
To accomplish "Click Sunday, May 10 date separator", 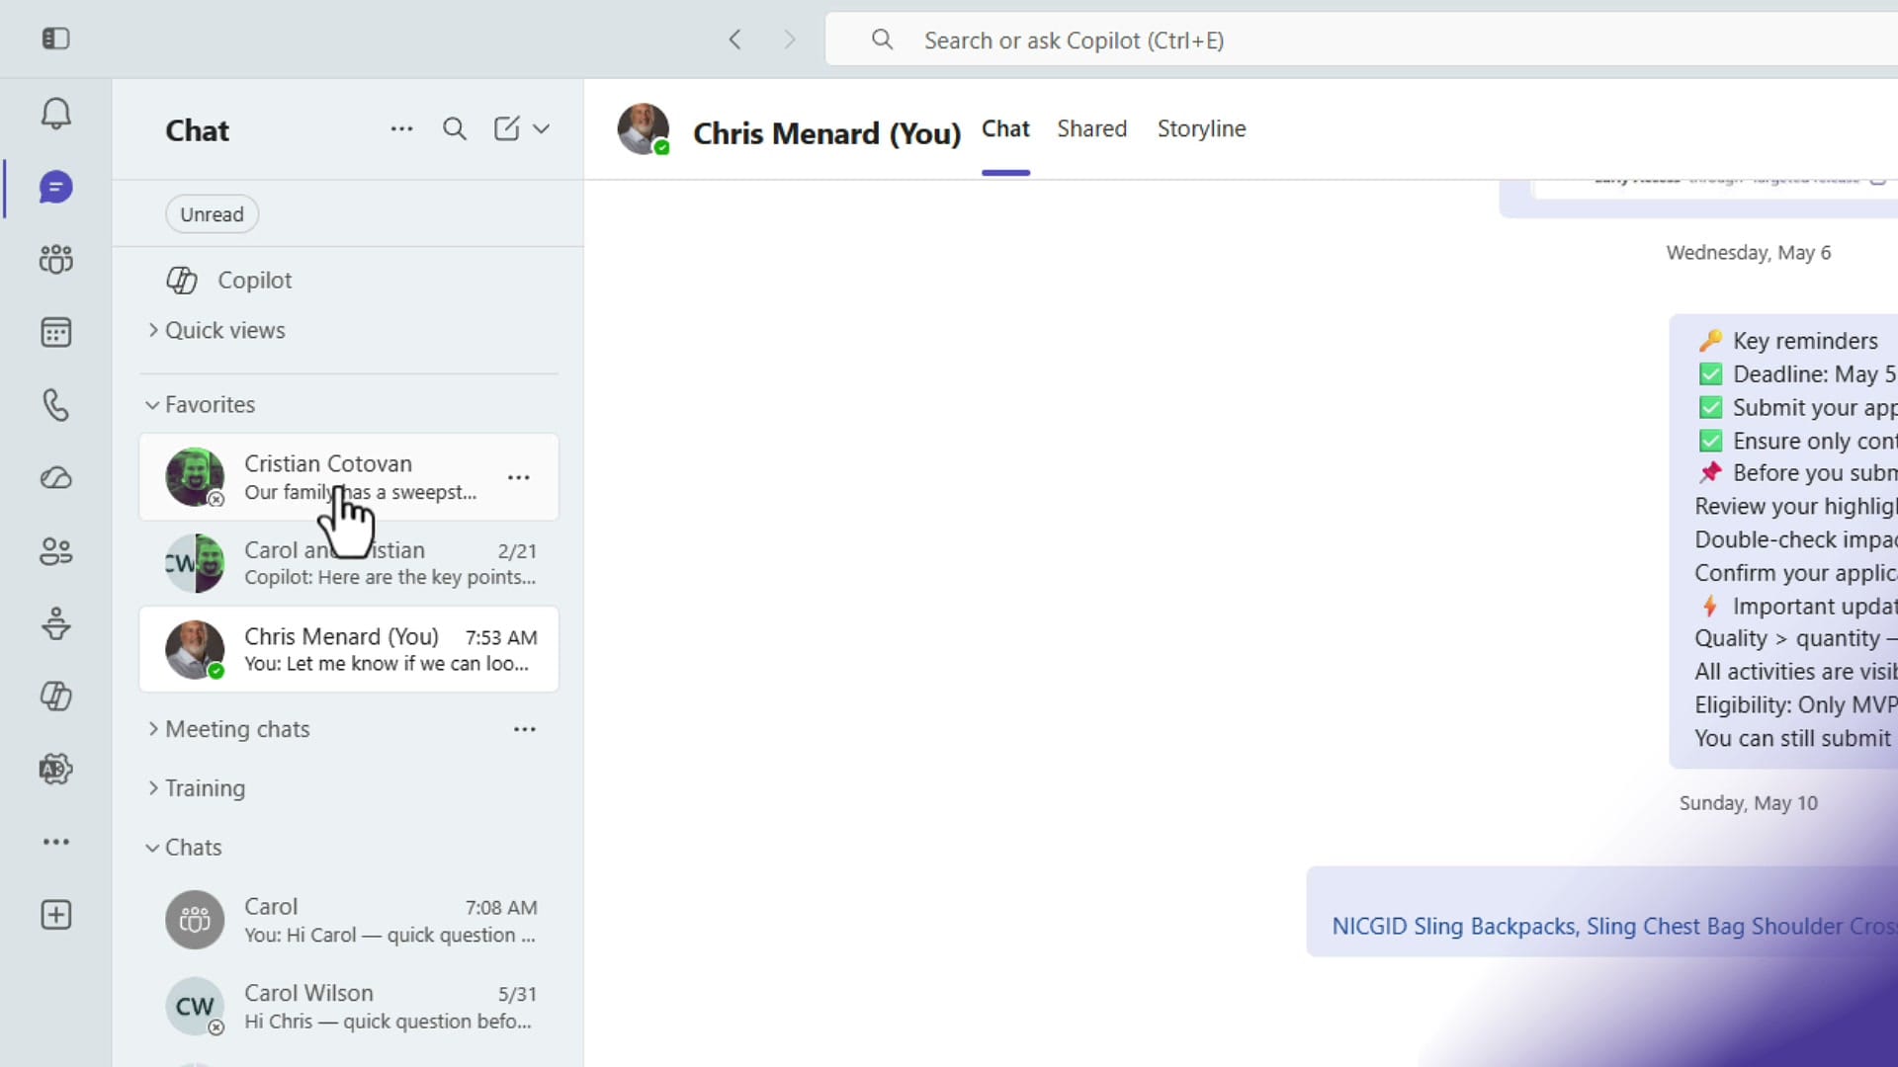I will (x=1748, y=803).
